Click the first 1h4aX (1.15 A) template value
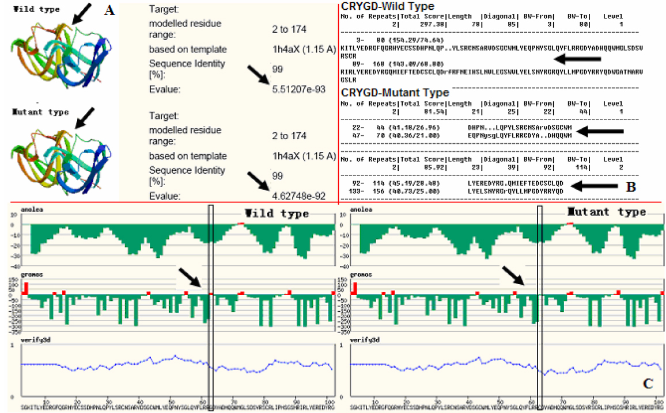This screenshot has height=413, width=666. point(304,49)
